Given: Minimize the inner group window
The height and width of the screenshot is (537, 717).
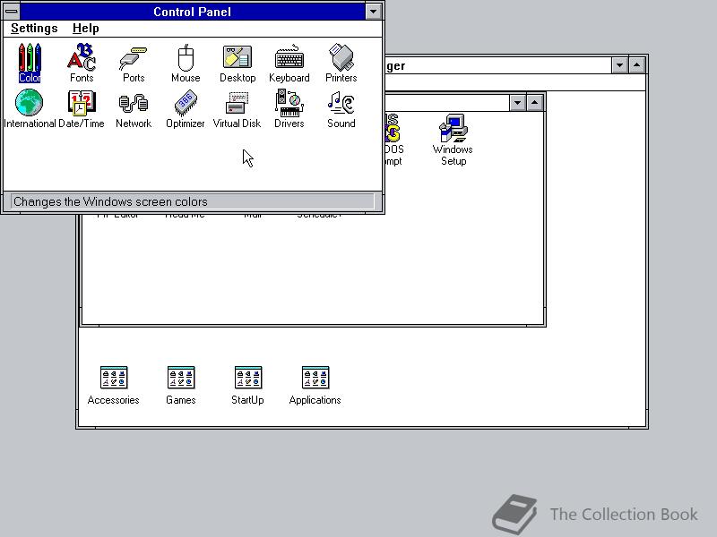Looking at the screenshot, I should [x=517, y=103].
